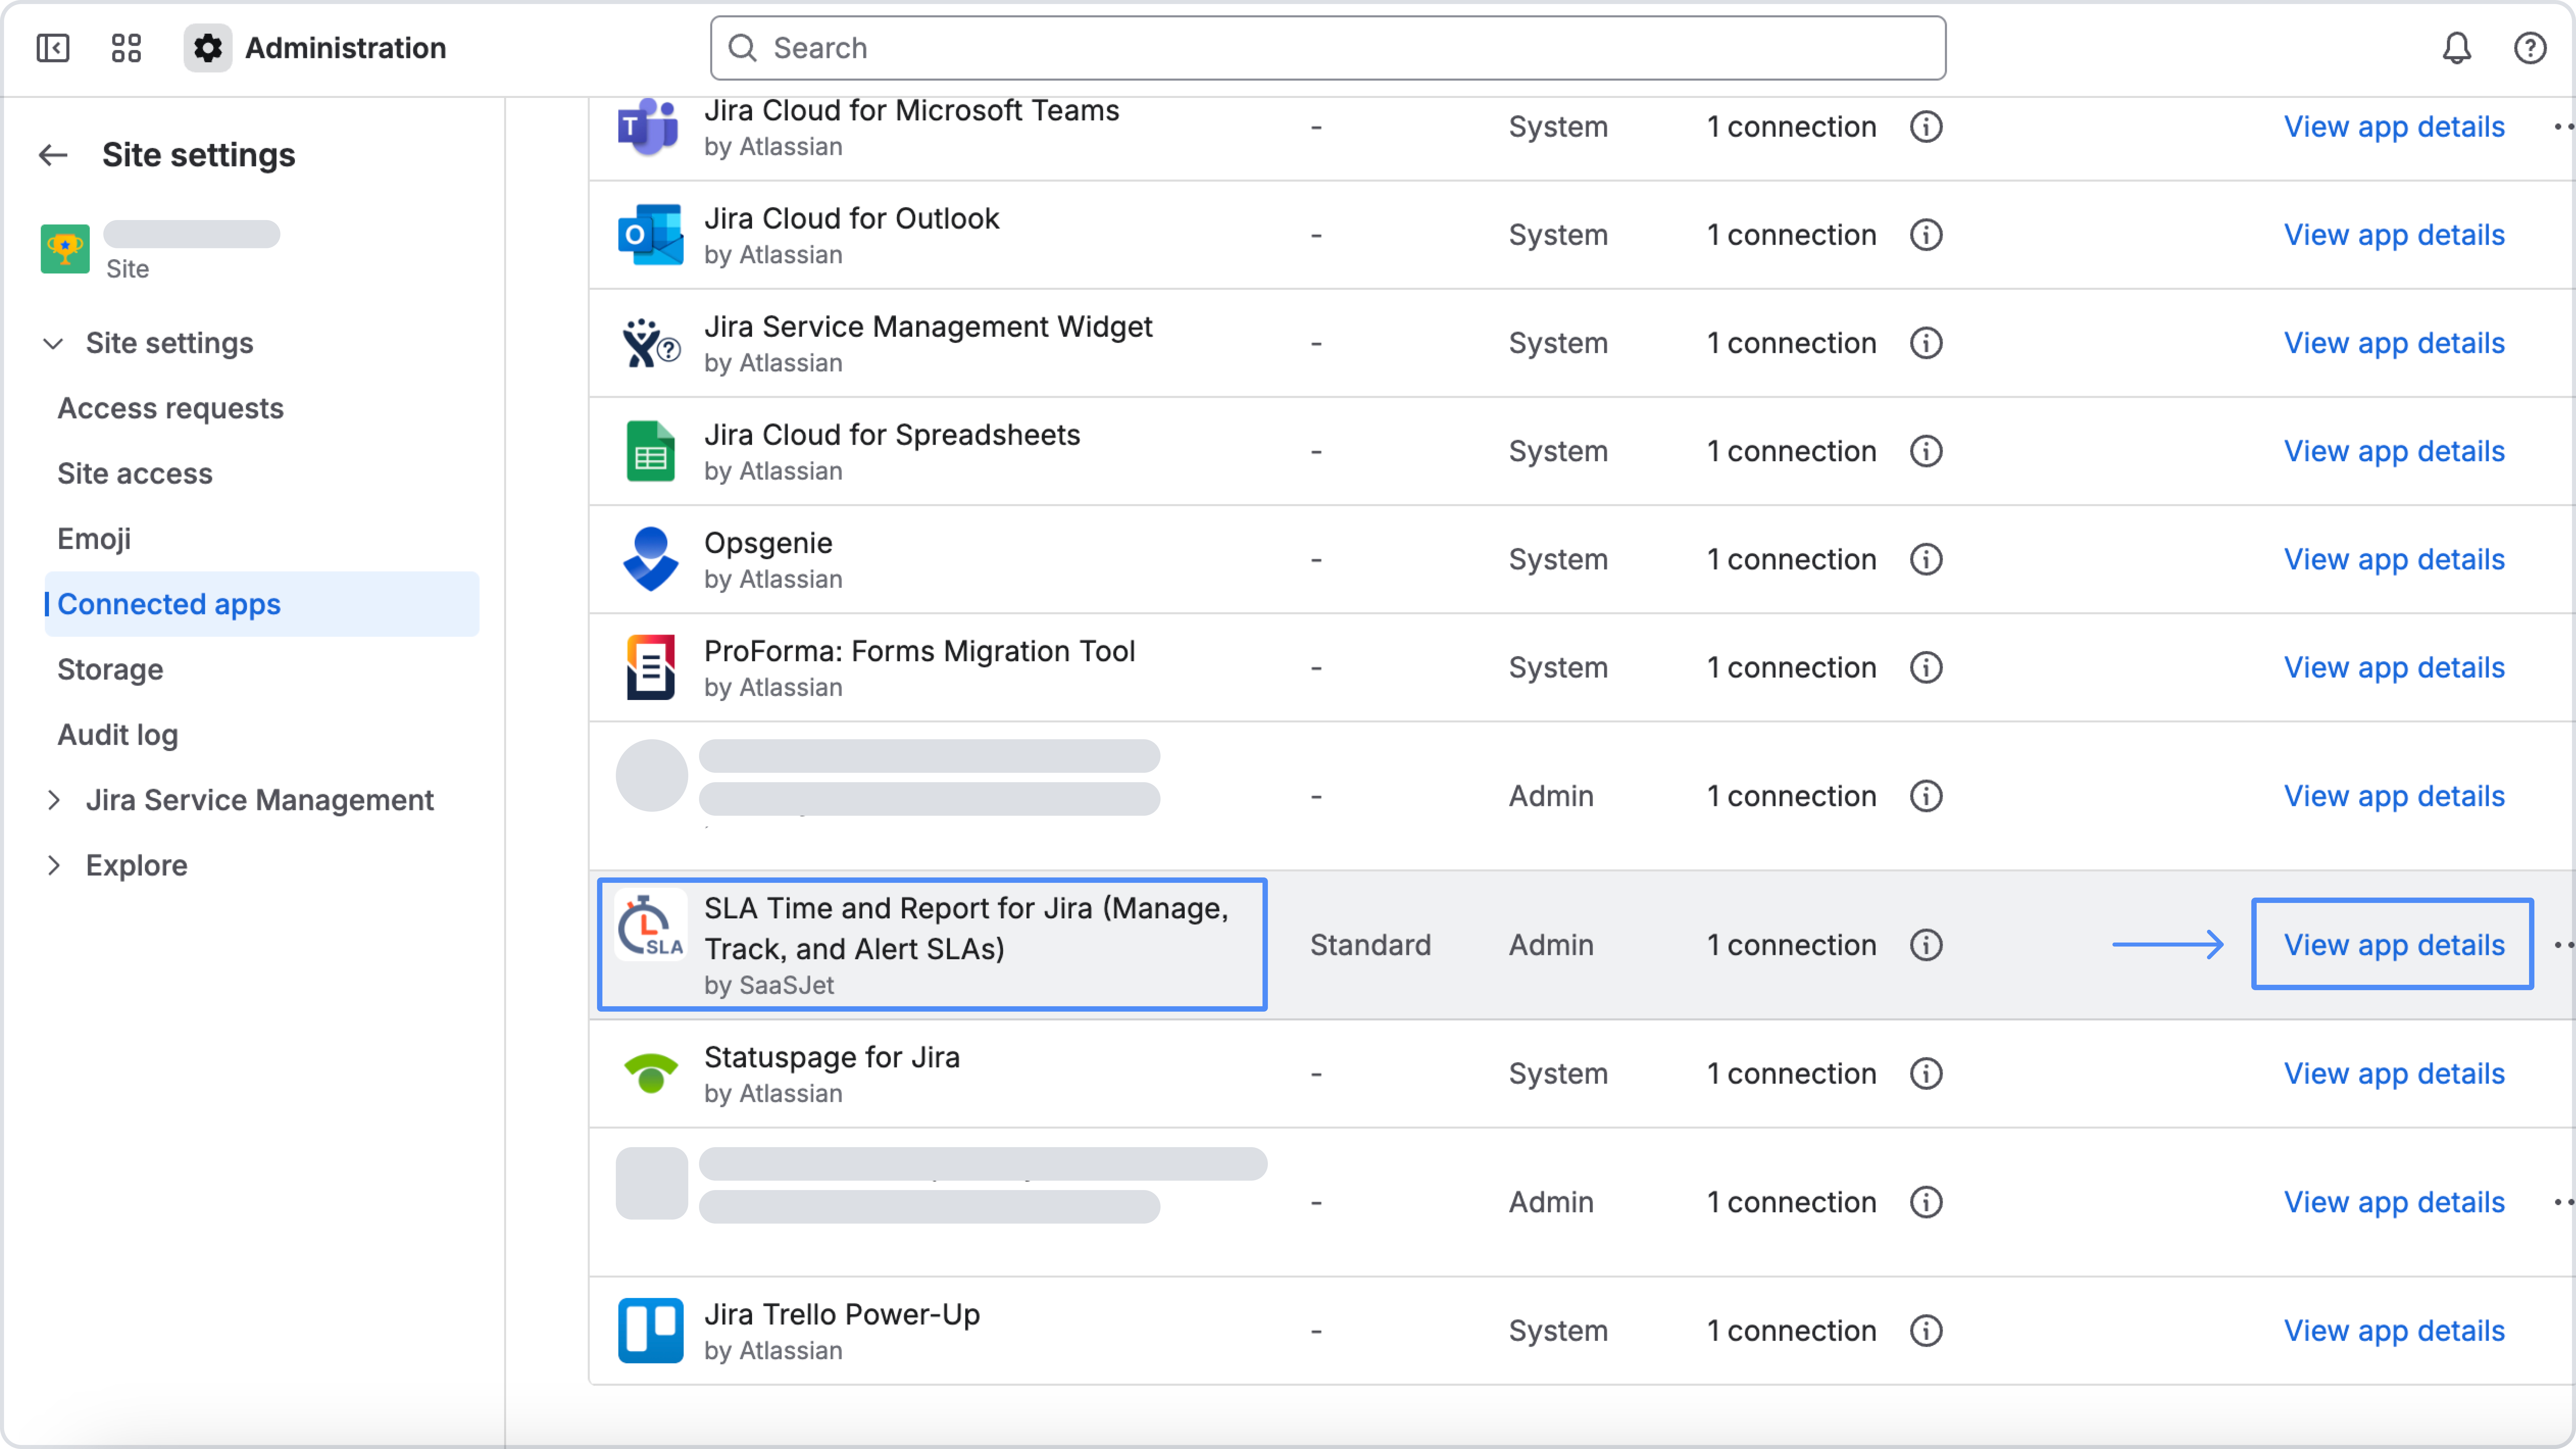The height and width of the screenshot is (1449, 2576).
Task: Collapse the sidebar with the panel icon
Action: click(x=53, y=48)
